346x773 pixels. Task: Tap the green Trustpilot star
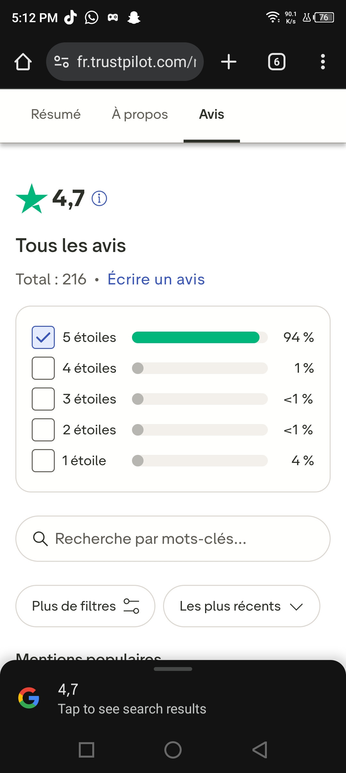tap(31, 199)
